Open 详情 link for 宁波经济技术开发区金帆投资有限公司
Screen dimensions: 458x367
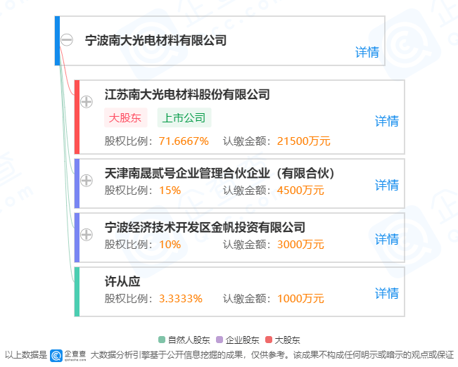(387, 239)
